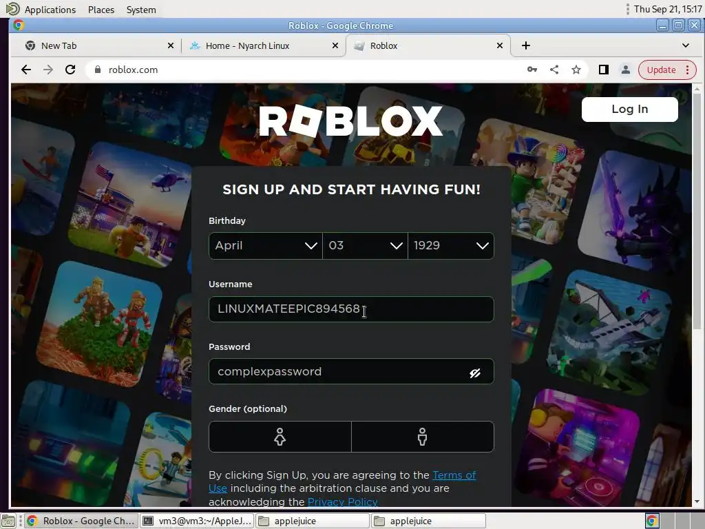Screen dimensions: 705x529
Task: Open a new tab with plus
Action: (x=526, y=45)
